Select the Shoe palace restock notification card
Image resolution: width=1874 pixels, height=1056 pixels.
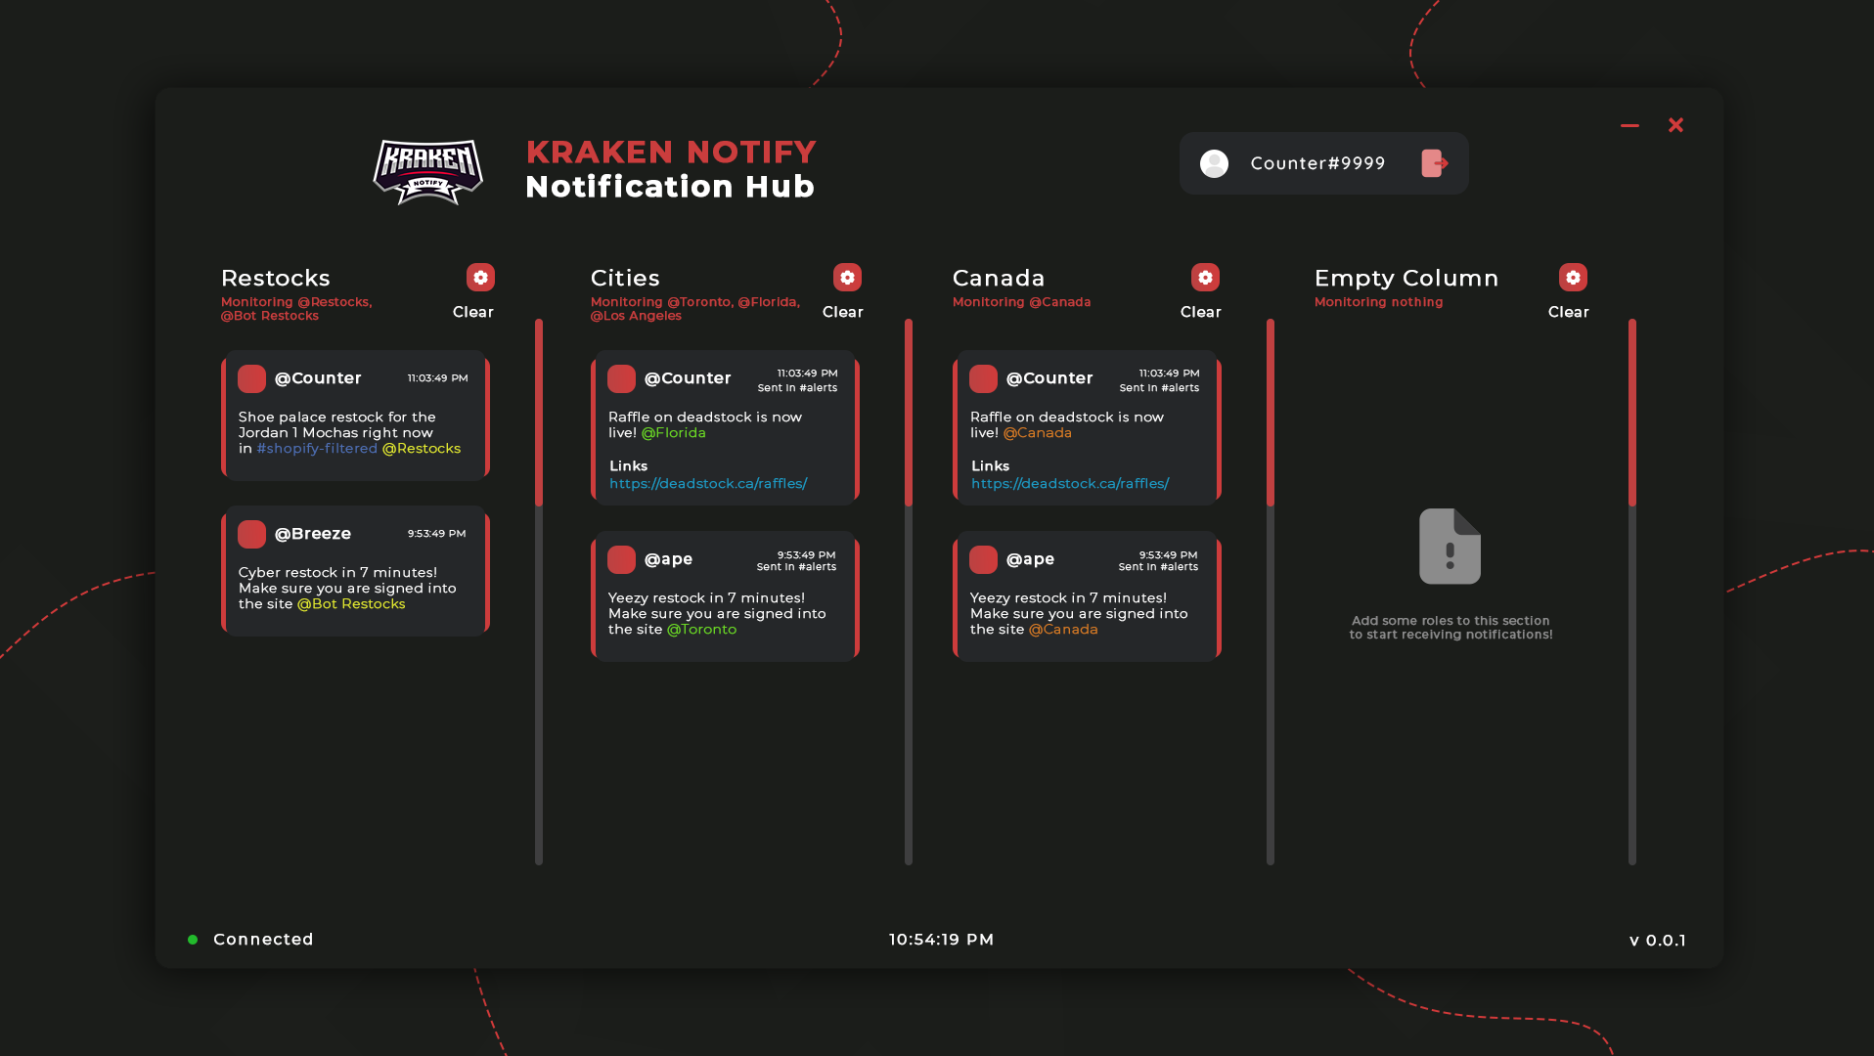356,415
